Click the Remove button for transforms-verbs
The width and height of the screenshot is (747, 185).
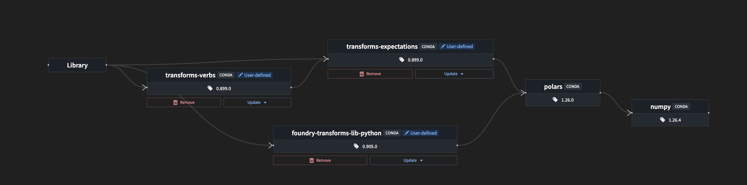click(183, 102)
